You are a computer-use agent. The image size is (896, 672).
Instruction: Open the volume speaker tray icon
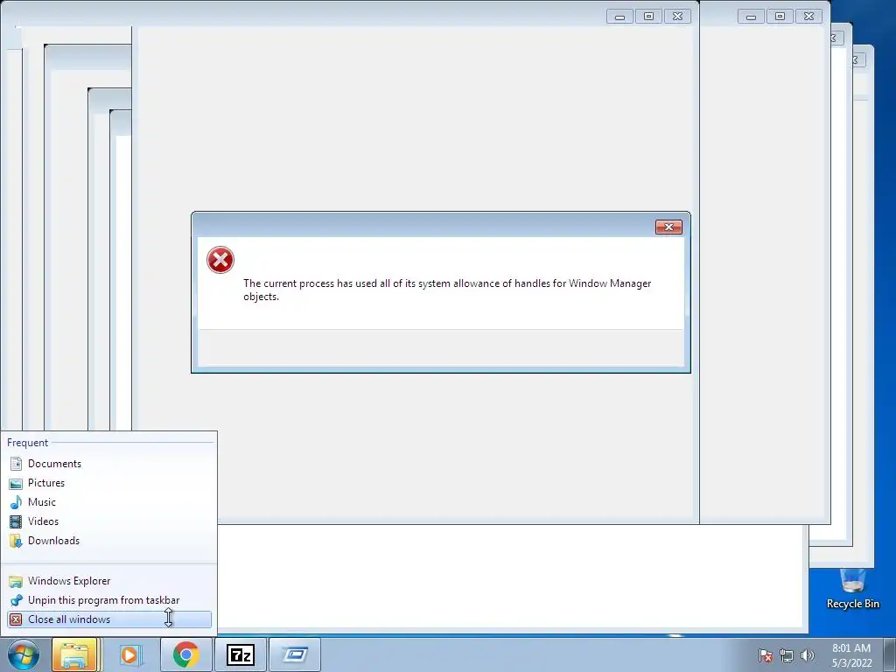808,655
